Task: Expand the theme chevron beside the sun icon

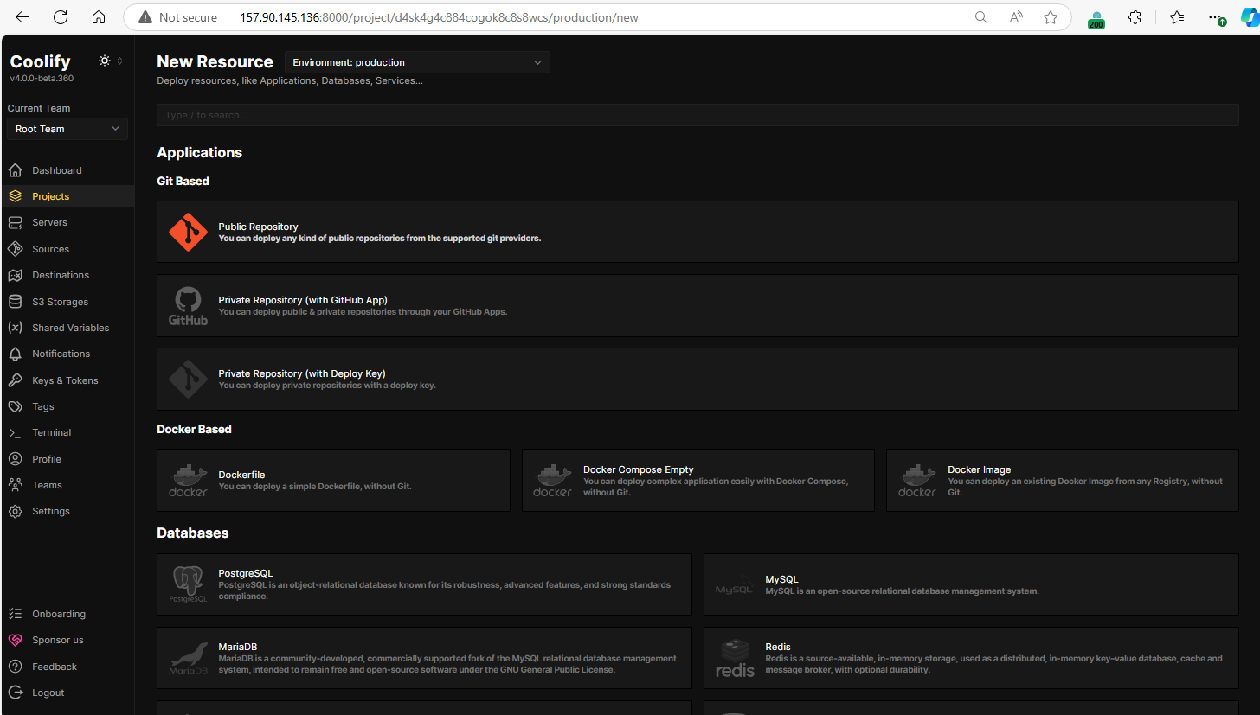Action: pos(118,61)
